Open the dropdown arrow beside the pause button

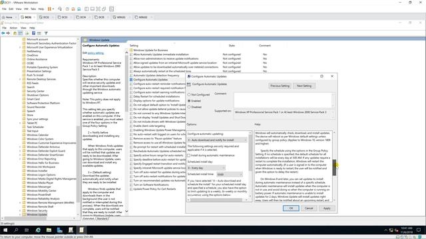click(53, 9)
